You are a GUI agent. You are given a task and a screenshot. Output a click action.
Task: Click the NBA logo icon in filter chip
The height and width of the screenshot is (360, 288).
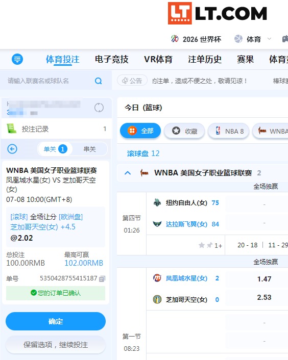pos(218,131)
